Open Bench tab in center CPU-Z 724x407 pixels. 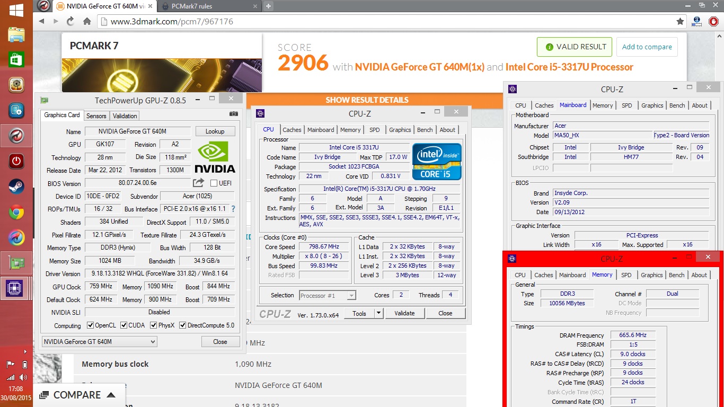click(425, 130)
